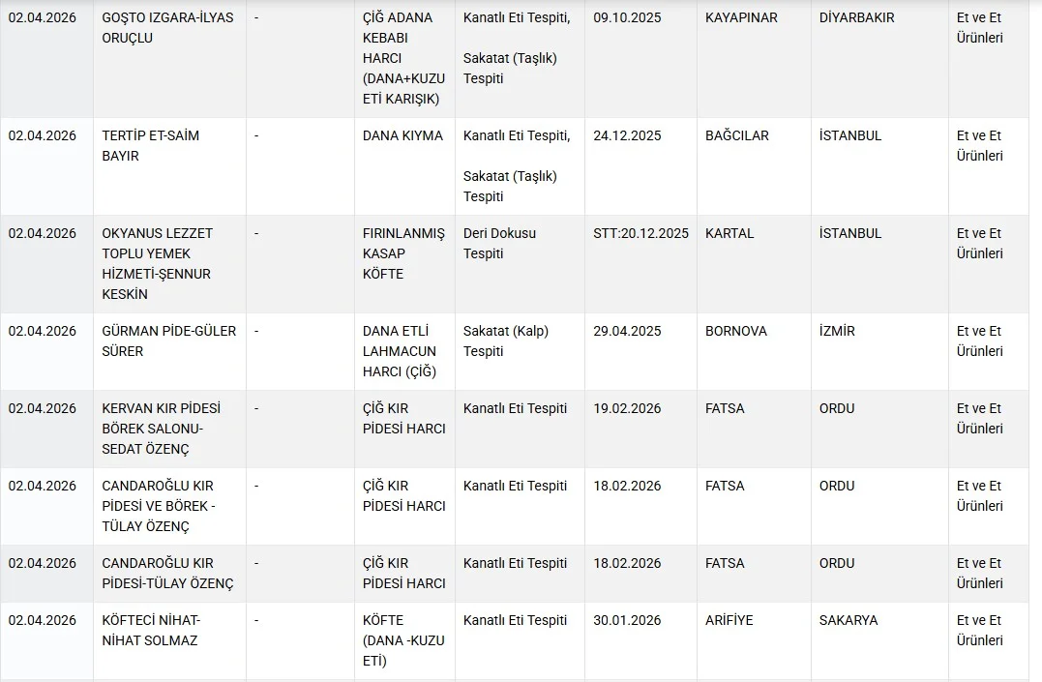Viewport: 1042px width, 682px height.
Task: Click the DİYARBAKIR province cell
Action: pos(856,17)
